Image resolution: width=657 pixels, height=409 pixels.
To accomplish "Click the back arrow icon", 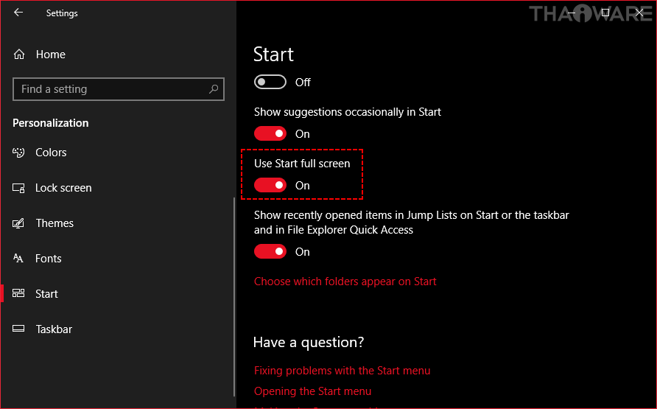I will [18, 13].
